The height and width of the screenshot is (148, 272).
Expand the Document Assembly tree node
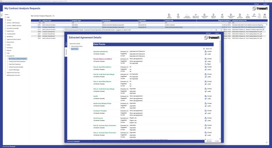[5, 29]
